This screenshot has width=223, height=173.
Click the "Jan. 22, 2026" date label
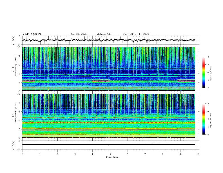[79, 34]
